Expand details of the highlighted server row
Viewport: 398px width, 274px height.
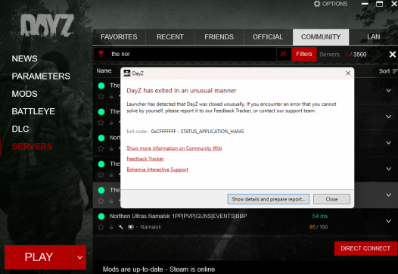388,195
